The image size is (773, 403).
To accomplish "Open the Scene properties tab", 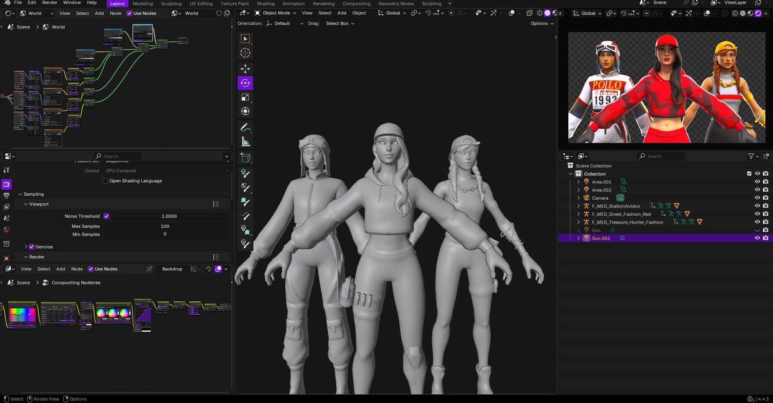I will pyautogui.click(x=6, y=218).
